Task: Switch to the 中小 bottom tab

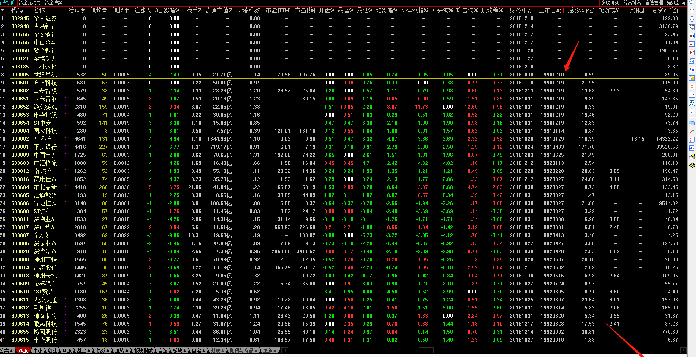Action: (x=38, y=350)
